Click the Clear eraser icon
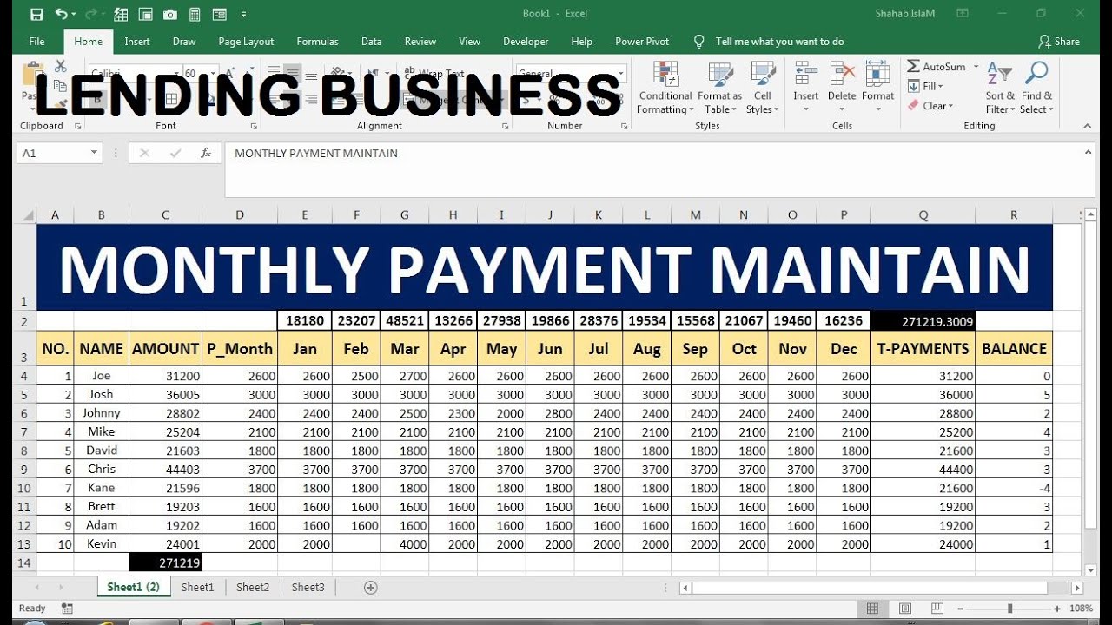Image resolution: width=1112 pixels, height=625 pixels. 914,106
